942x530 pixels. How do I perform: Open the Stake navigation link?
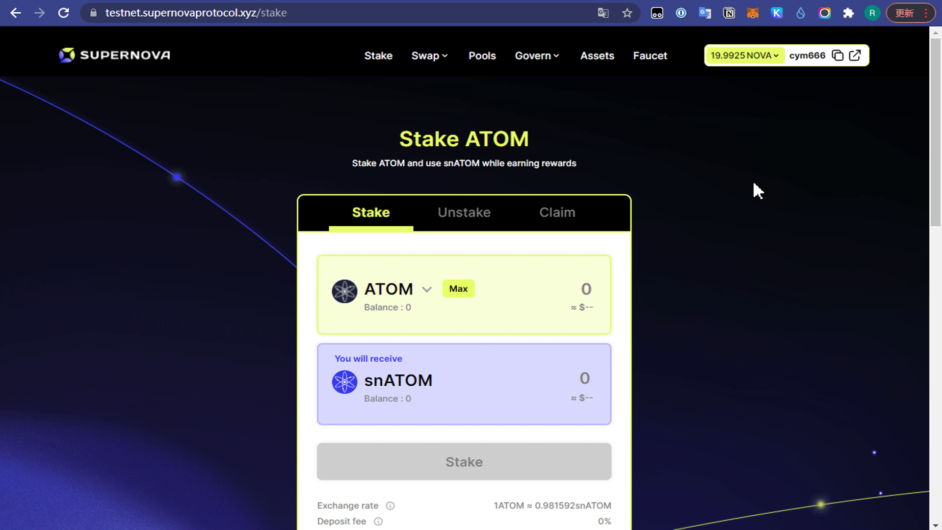pos(378,56)
